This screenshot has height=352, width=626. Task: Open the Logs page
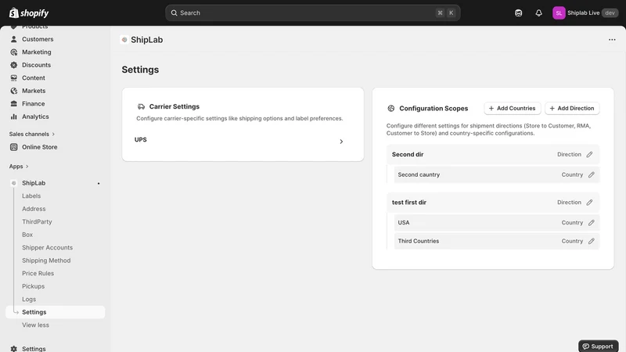(29, 299)
